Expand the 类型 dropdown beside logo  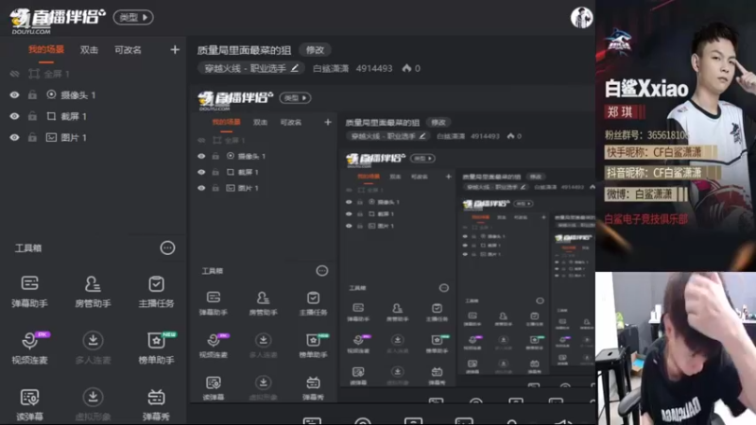pyautogui.click(x=133, y=17)
